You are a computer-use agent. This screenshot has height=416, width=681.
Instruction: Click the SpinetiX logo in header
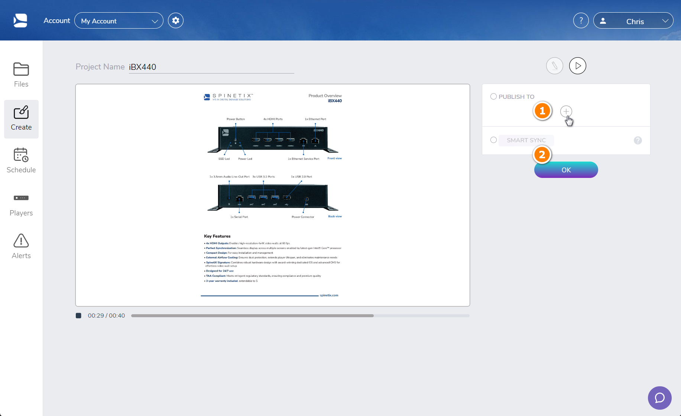coord(20,20)
